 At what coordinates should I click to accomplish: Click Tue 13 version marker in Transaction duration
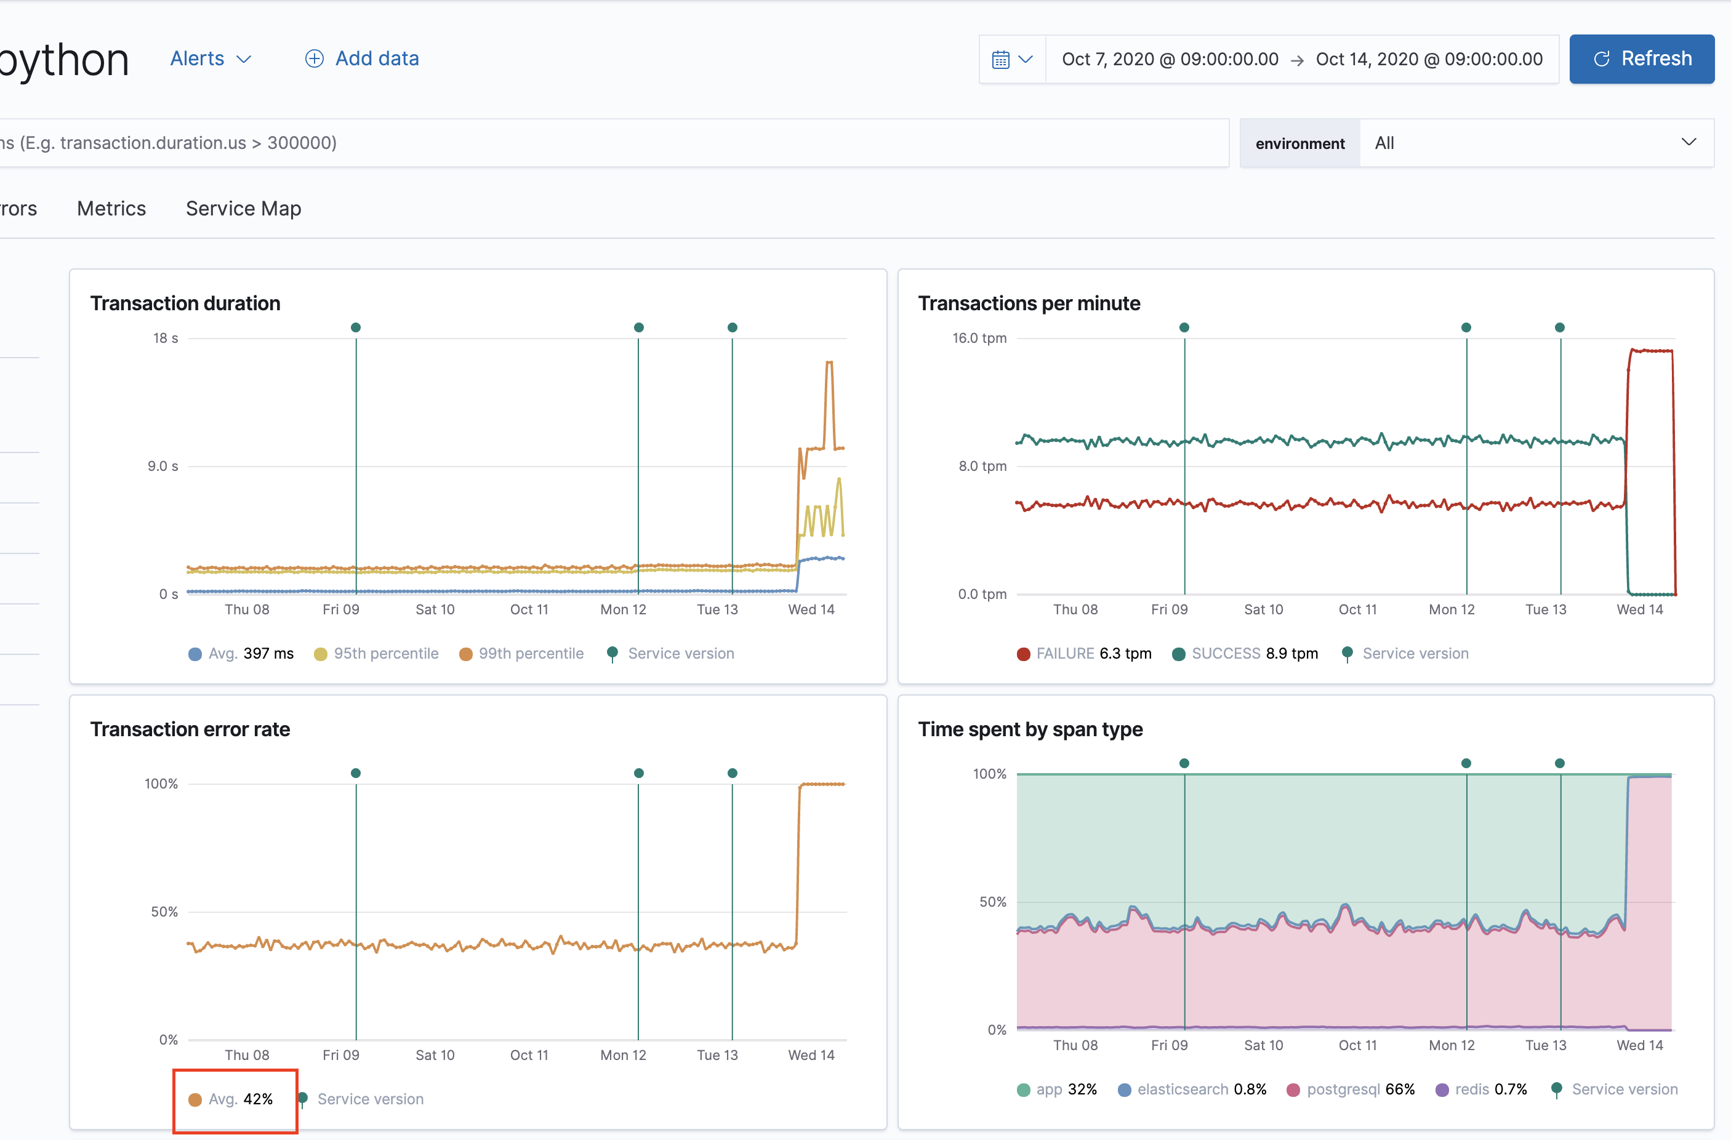pyautogui.click(x=733, y=327)
